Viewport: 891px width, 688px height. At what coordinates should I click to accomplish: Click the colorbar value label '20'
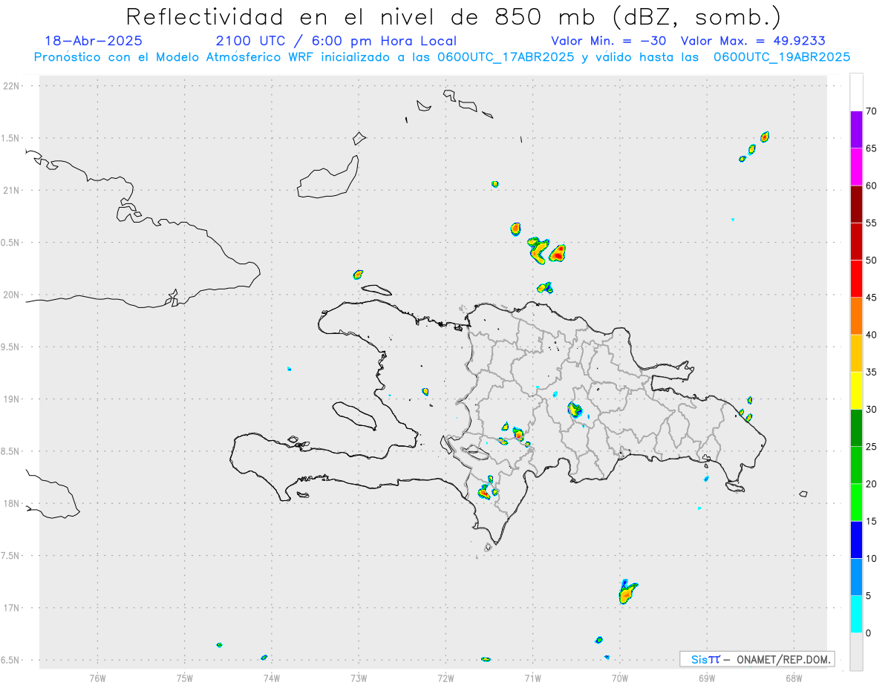(871, 484)
